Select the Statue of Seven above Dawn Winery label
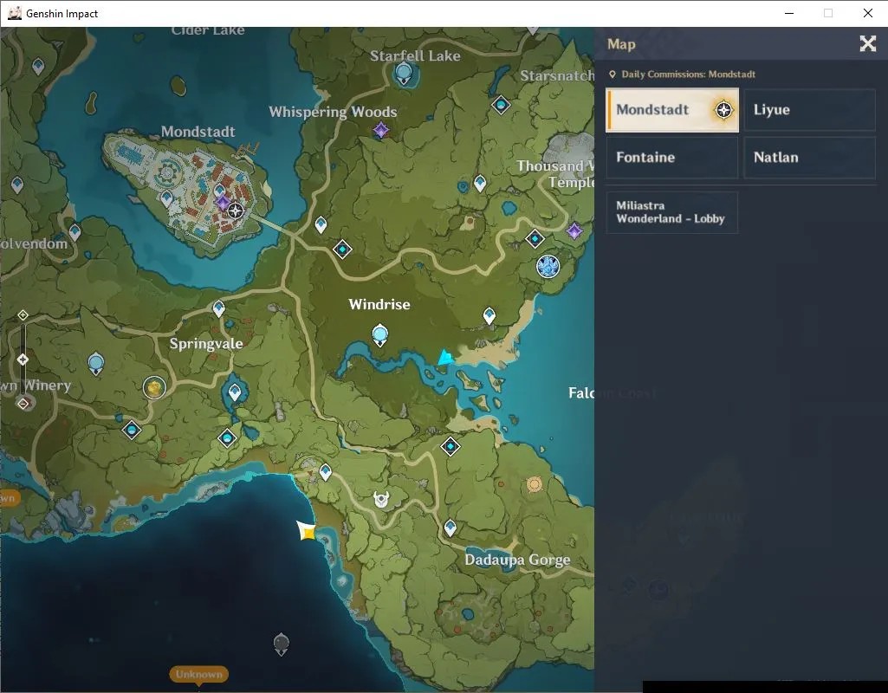The width and height of the screenshot is (888, 693). pos(96,364)
